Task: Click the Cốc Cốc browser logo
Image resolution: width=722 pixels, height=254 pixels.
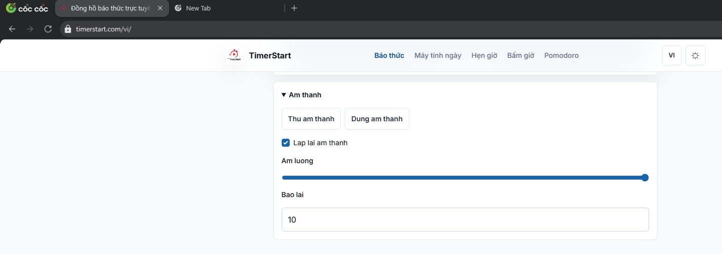Action: [27, 8]
